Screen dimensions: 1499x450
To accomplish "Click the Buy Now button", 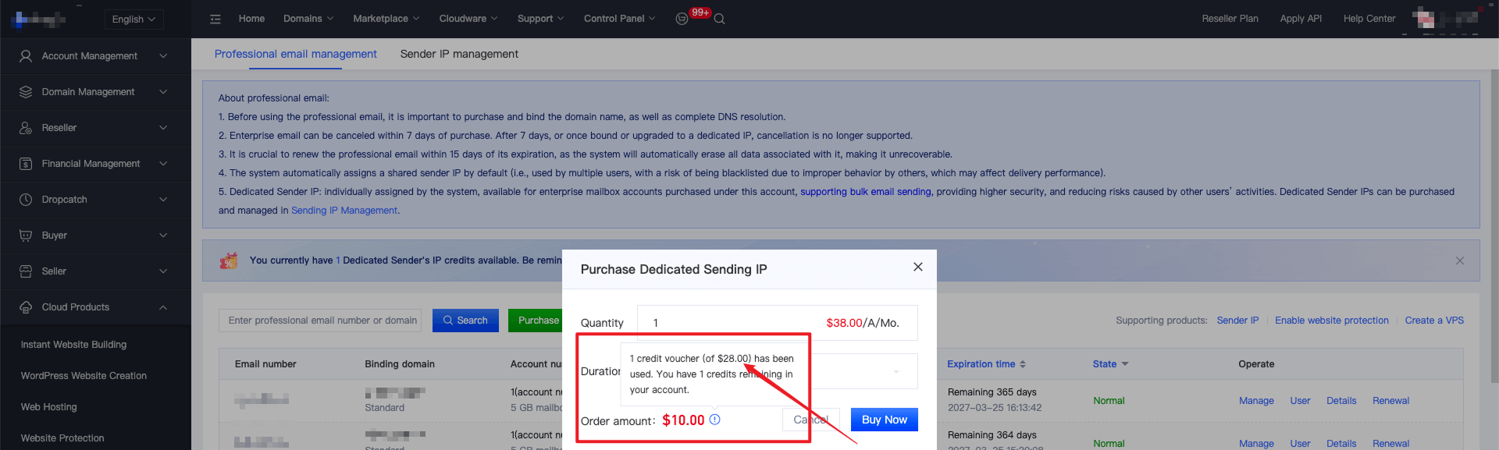I will [x=884, y=420].
